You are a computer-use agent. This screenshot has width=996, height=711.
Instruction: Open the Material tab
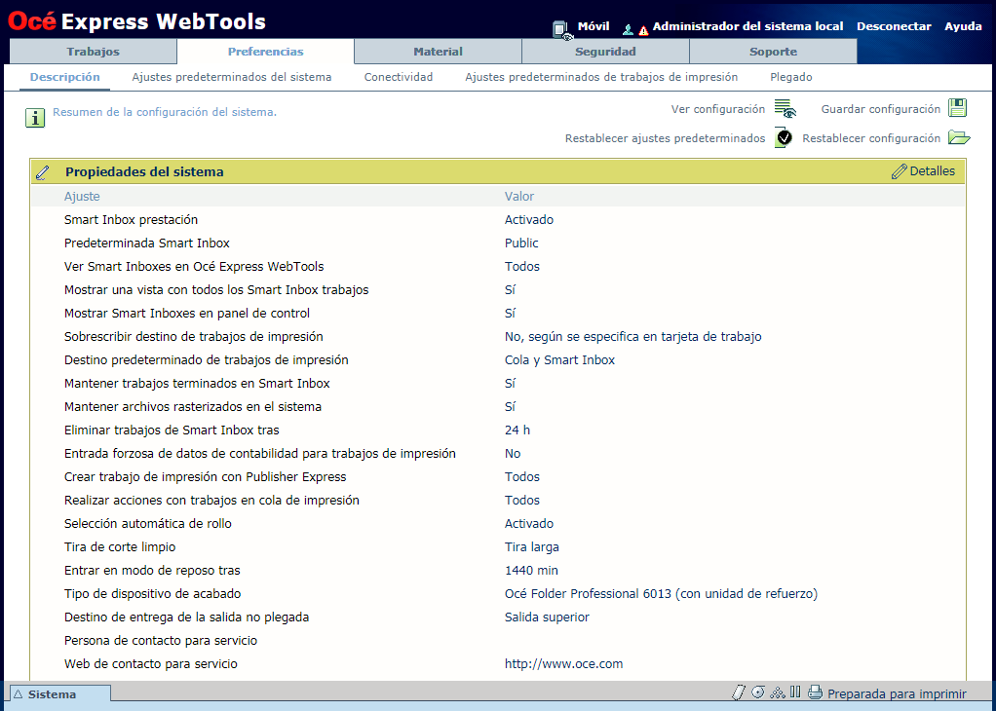438,52
